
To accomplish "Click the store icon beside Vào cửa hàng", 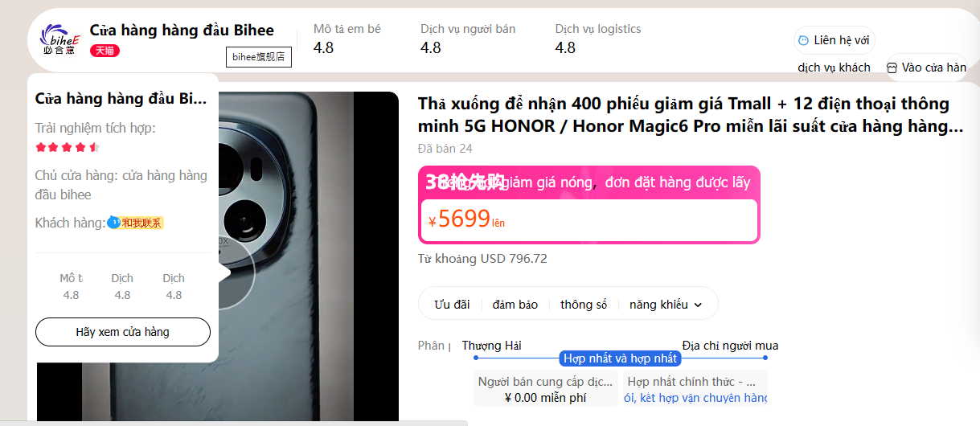I will pos(892,68).
